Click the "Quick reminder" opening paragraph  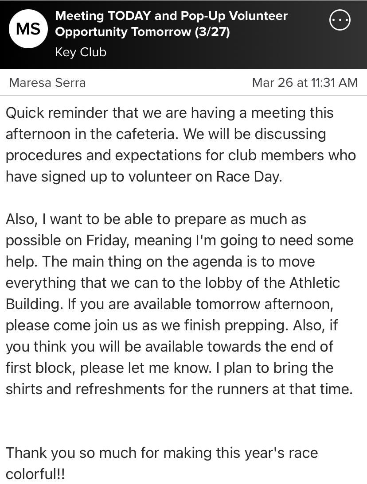(177, 144)
